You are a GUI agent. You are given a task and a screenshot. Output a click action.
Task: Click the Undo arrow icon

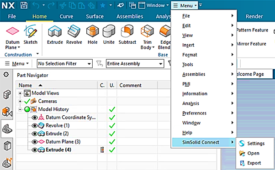pos(36,5)
